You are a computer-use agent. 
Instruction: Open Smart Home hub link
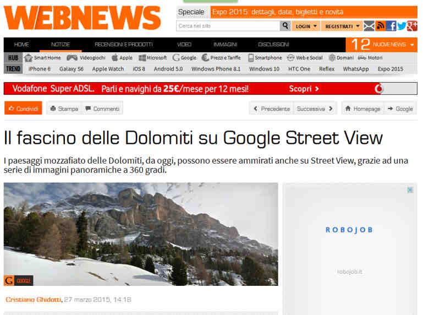[x=42, y=58]
